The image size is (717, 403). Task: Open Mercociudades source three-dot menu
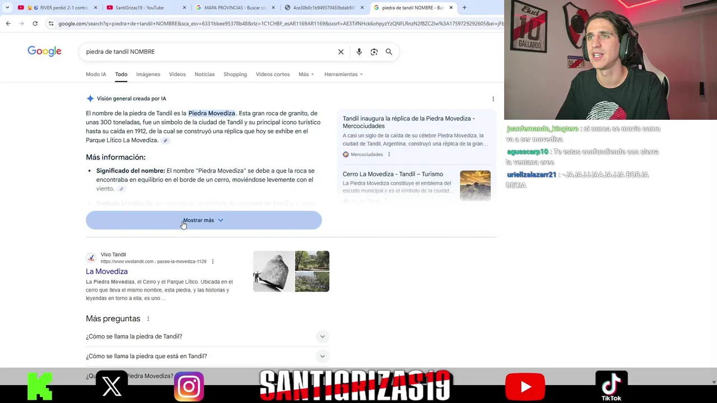coord(389,154)
